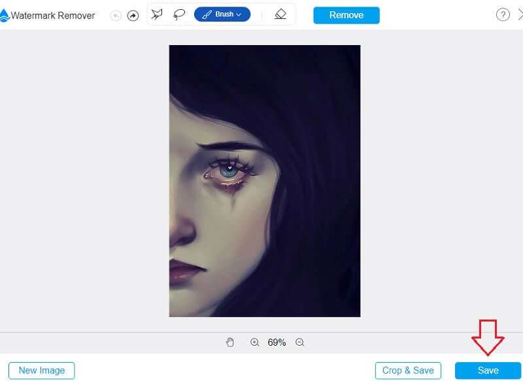
Task: Click the Watermark Remover title text
Action: point(53,16)
